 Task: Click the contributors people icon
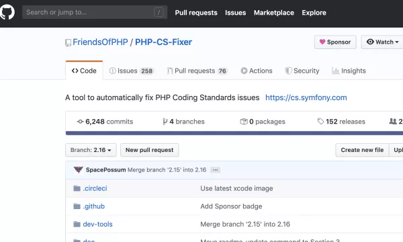click(x=393, y=121)
